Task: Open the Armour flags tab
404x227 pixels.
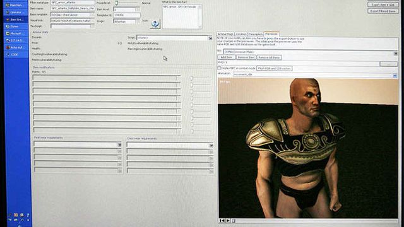Action: coord(225,34)
